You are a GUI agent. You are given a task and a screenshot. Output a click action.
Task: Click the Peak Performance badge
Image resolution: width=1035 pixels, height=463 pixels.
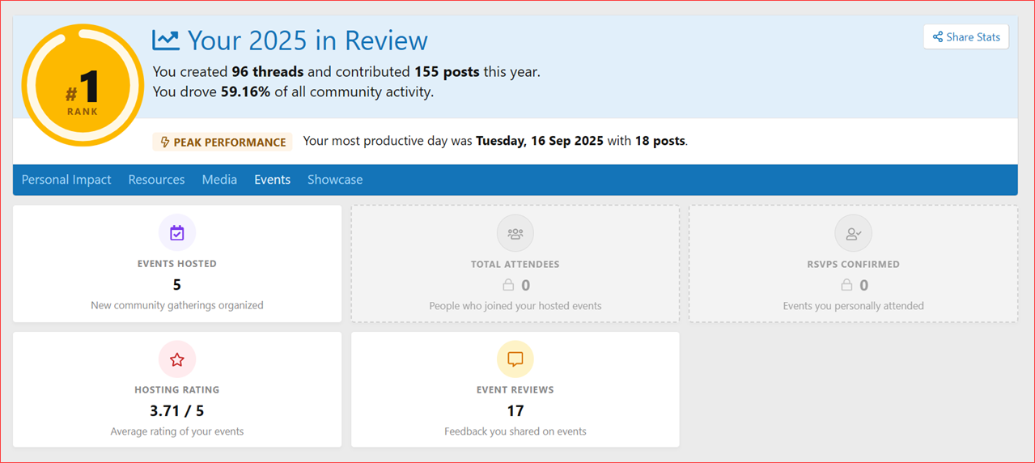point(223,142)
